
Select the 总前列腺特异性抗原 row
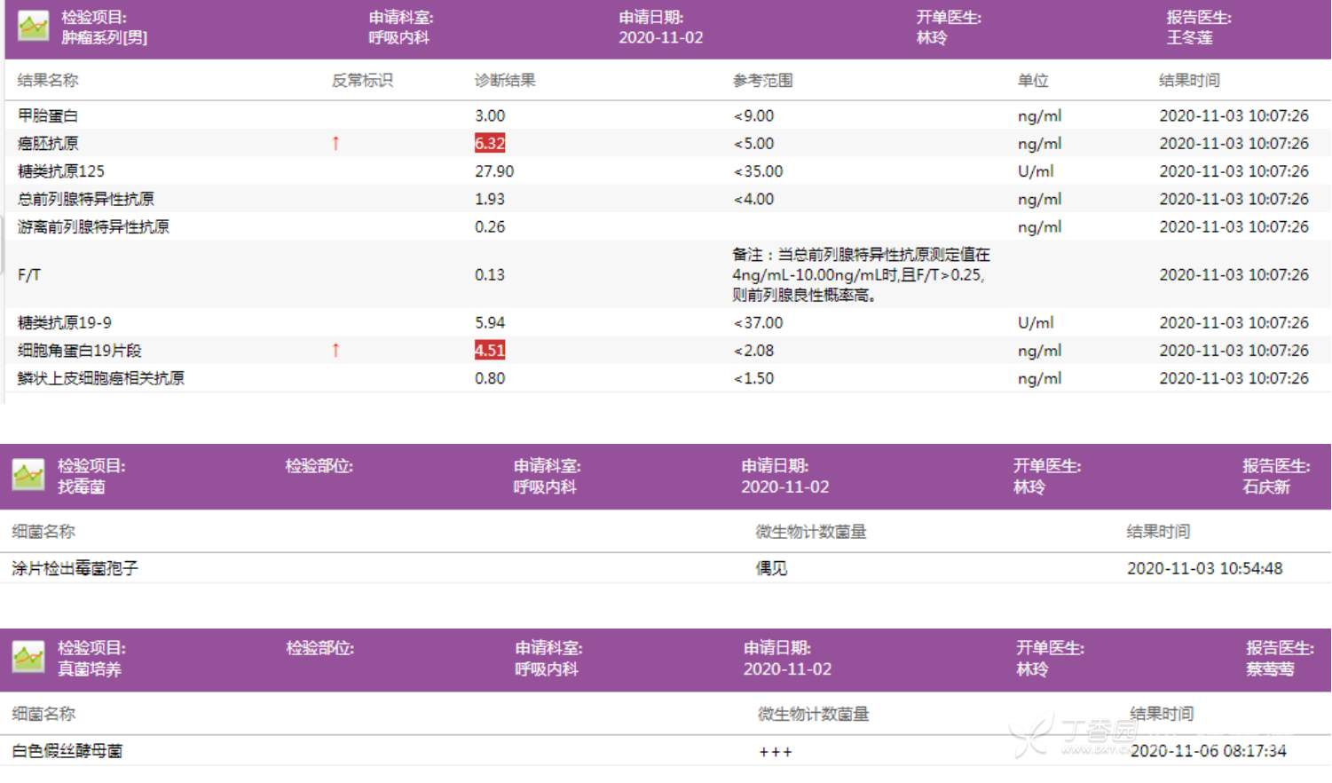click(86, 199)
